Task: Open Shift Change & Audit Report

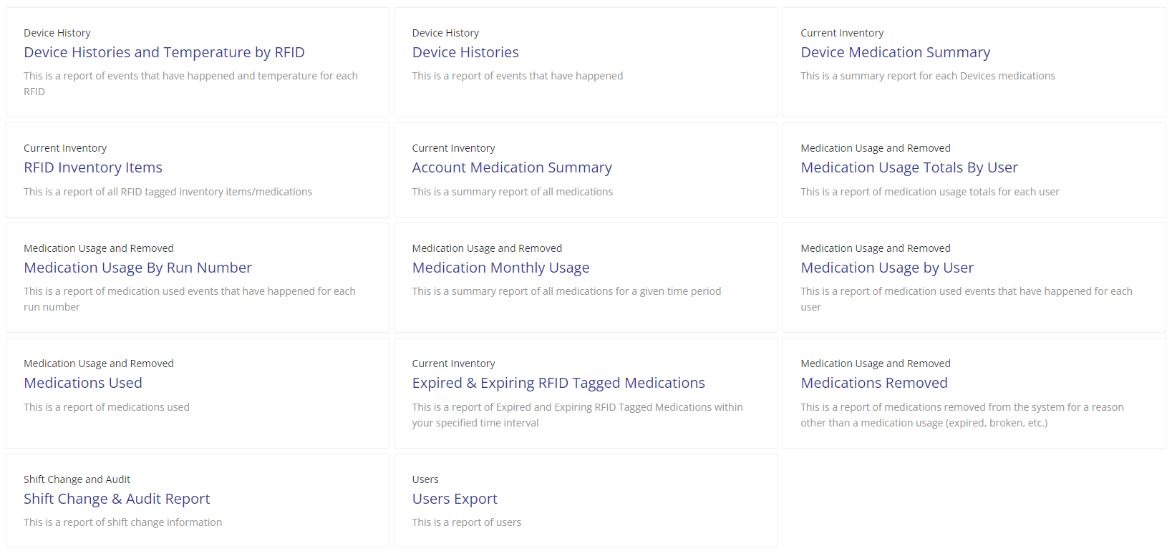Action: point(117,499)
